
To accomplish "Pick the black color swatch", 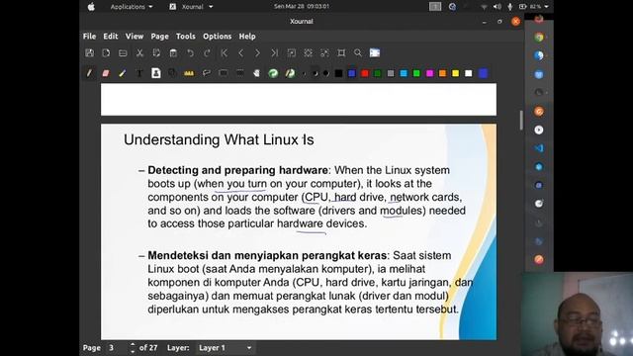I will [x=338, y=73].
